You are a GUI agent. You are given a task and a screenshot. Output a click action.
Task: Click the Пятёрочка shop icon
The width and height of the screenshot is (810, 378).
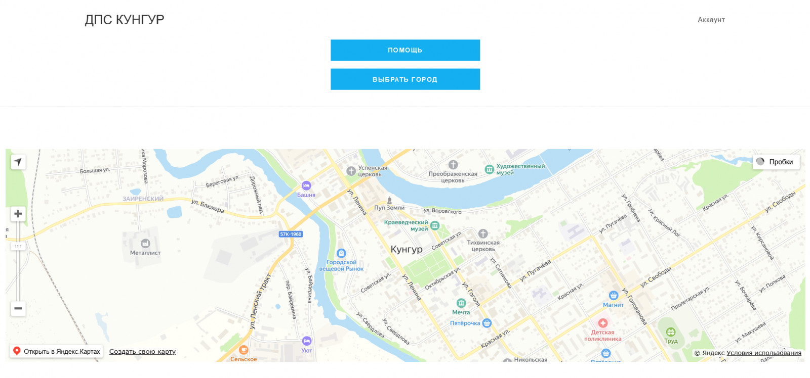click(487, 323)
